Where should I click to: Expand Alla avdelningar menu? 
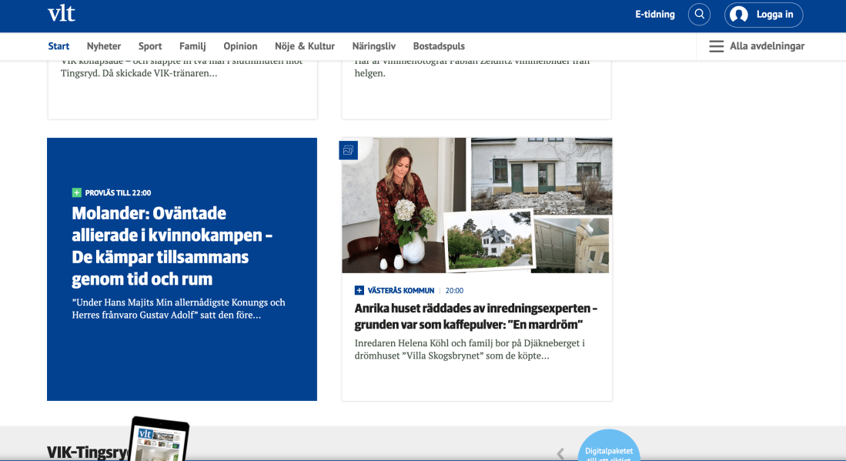(767, 46)
